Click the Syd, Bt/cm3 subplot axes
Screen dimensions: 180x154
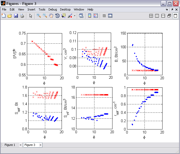[94, 108]
